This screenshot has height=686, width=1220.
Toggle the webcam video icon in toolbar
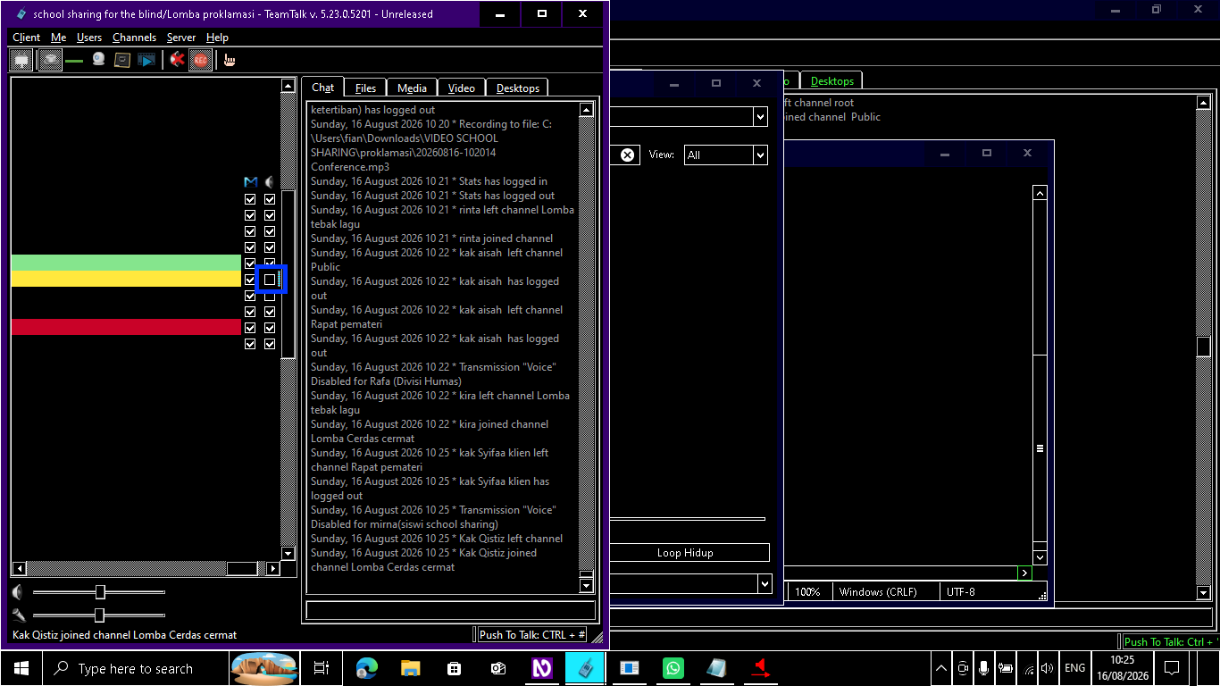pyautogui.click(x=99, y=61)
